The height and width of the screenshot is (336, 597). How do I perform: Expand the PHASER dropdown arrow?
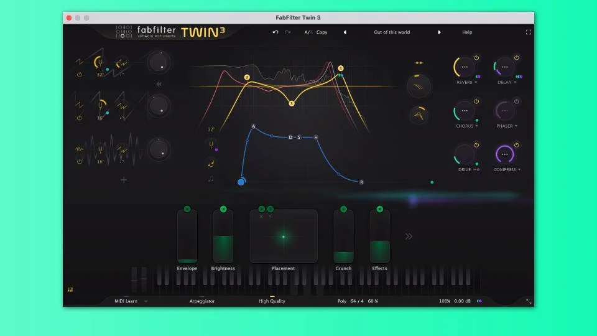click(x=516, y=126)
